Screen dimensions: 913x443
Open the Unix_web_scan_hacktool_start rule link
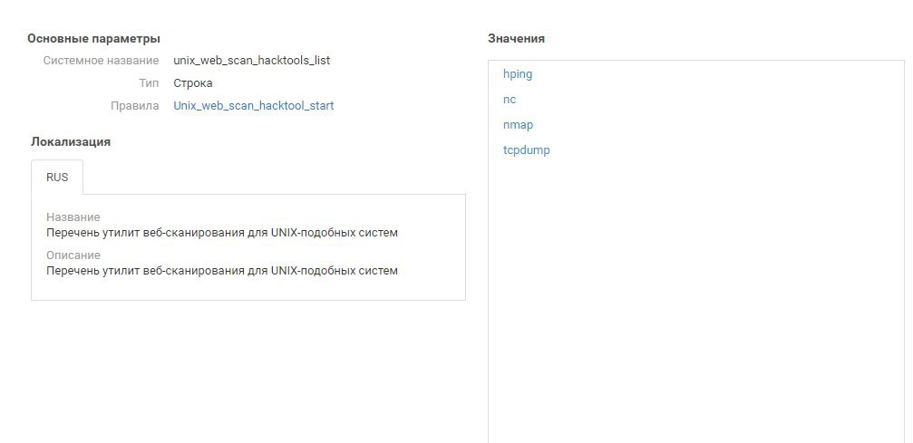tap(254, 106)
